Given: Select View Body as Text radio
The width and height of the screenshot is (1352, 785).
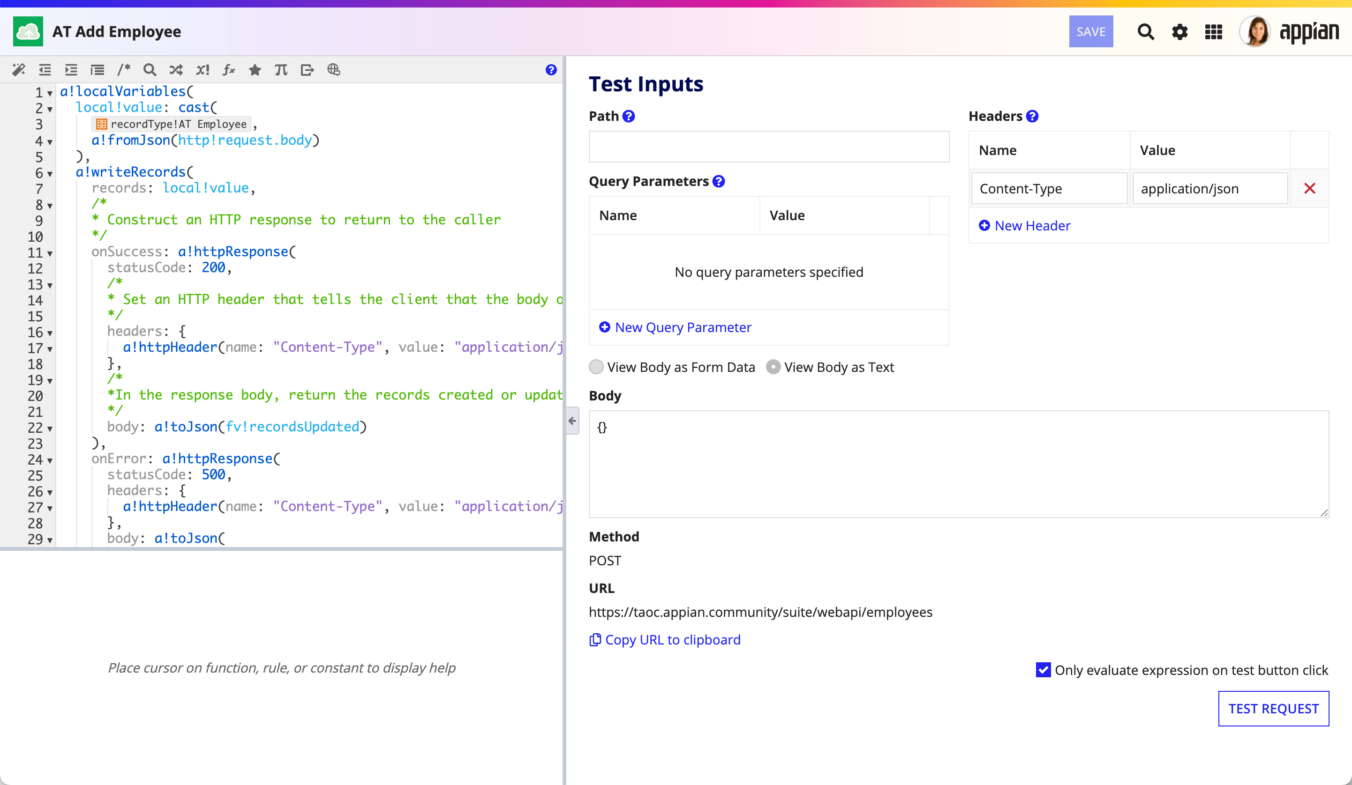Looking at the screenshot, I should 773,367.
